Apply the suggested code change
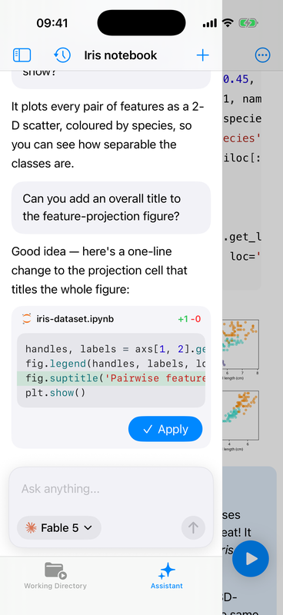The height and width of the screenshot is (615, 283). click(x=165, y=429)
